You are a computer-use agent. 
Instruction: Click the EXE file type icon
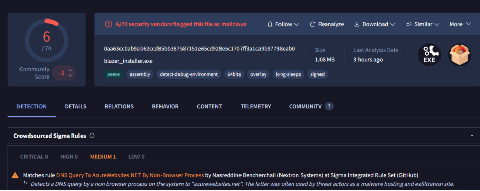(429, 54)
